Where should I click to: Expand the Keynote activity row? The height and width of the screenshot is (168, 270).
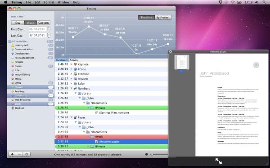click(71, 64)
